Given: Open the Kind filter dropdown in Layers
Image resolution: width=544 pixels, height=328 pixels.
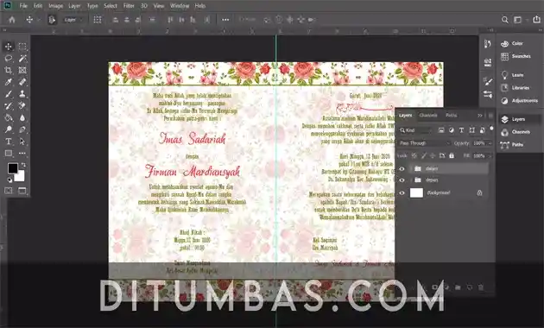Looking at the screenshot, I should 415,130.
